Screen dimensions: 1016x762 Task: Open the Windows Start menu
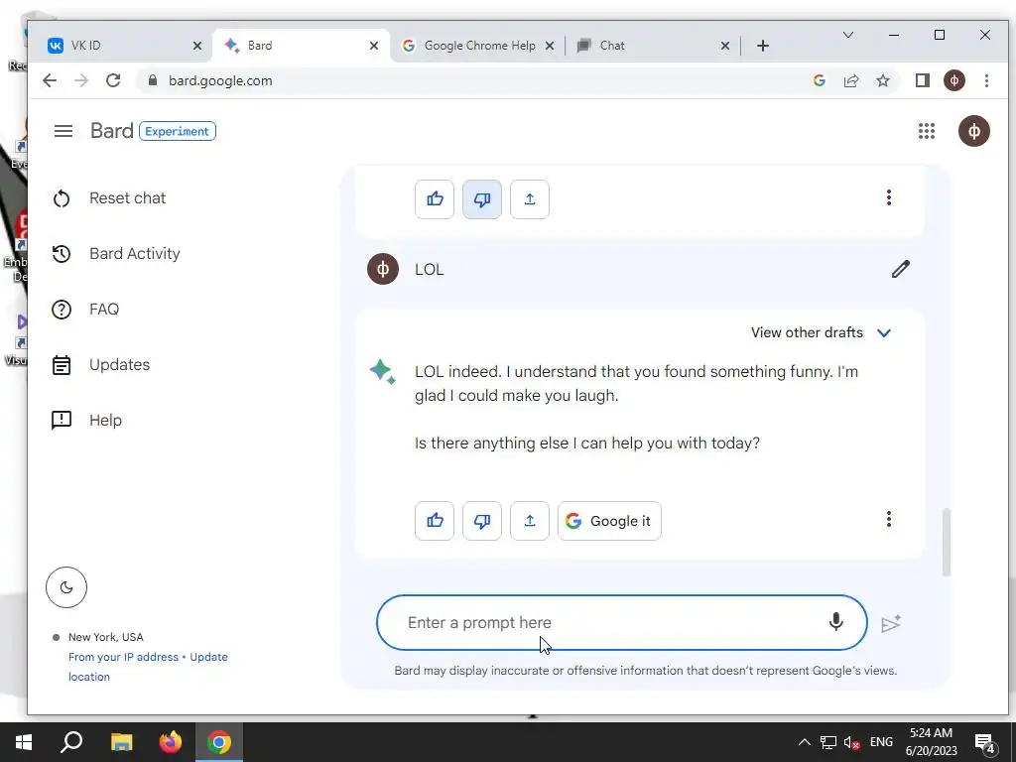click(24, 742)
